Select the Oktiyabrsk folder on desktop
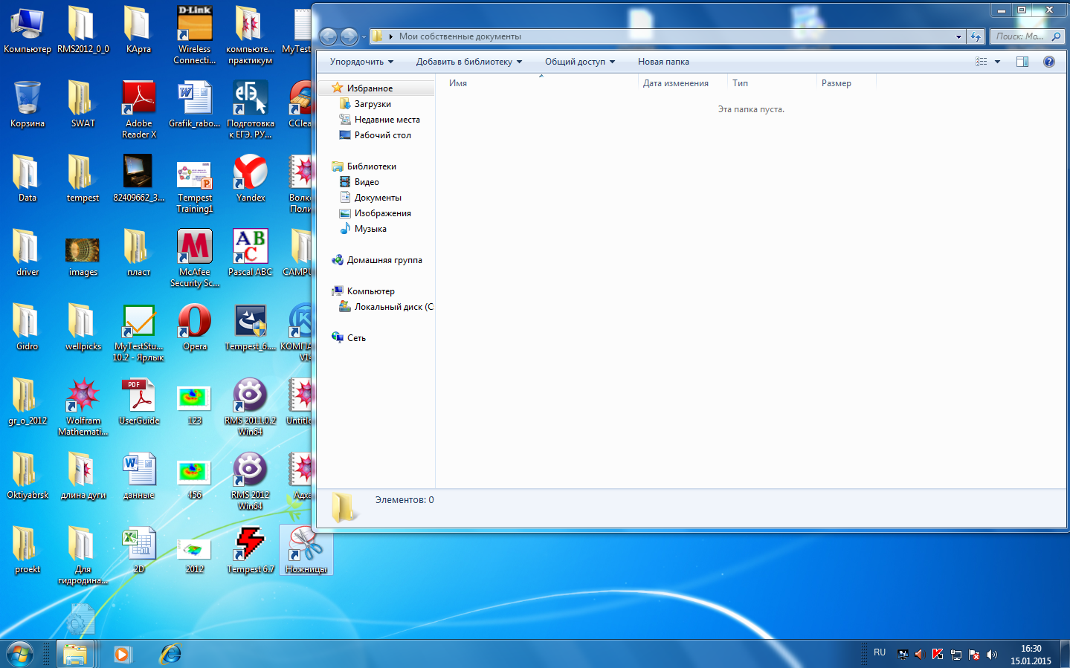1070x668 pixels. tap(28, 476)
